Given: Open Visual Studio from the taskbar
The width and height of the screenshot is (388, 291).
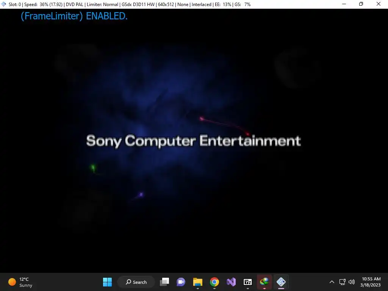Looking at the screenshot, I should [x=231, y=282].
